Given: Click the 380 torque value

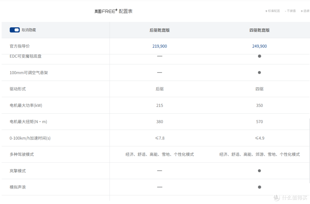Looking at the screenshot, I should [x=160, y=122].
